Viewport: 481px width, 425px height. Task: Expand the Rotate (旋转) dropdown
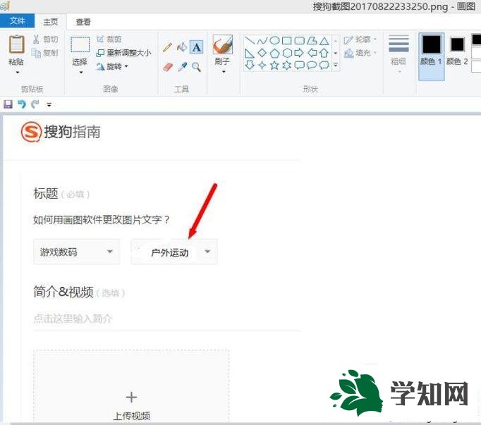coord(126,66)
